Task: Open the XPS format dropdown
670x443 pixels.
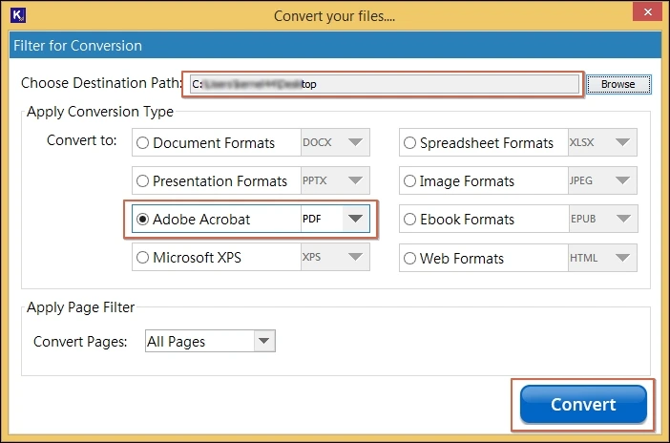Action: coord(335,257)
